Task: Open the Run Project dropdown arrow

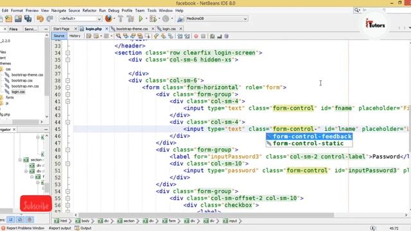Action: point(146,19)
